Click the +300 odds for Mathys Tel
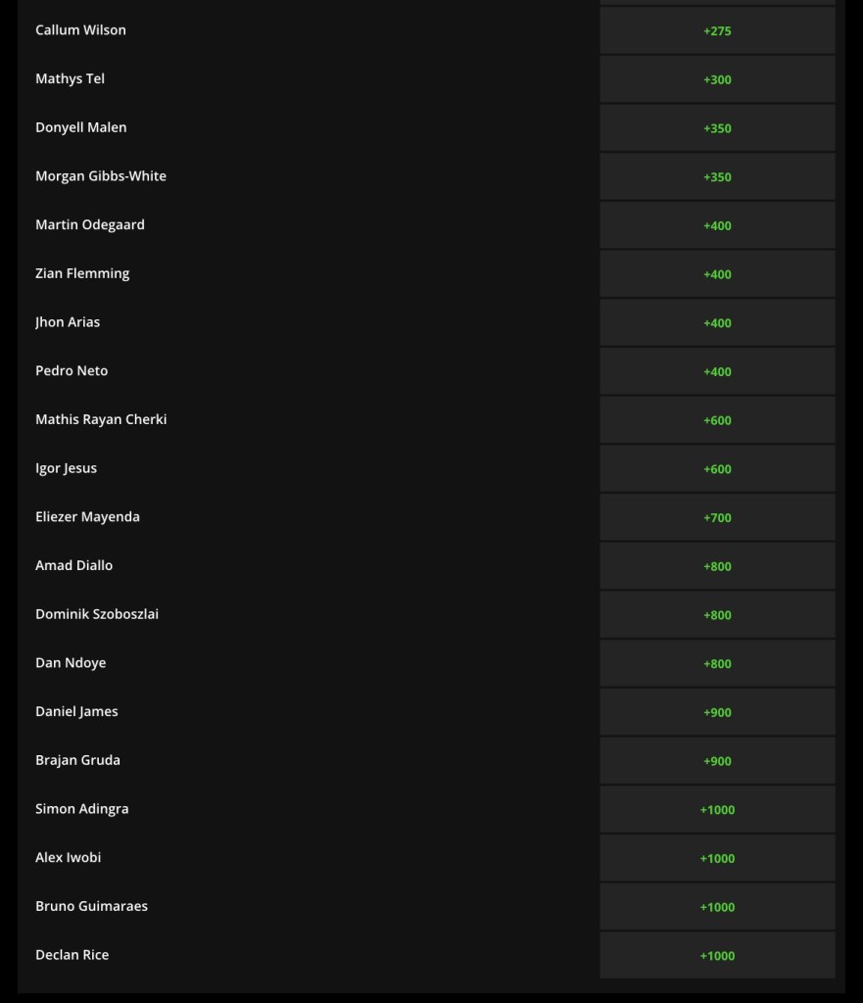This screenshot has width=863, height=1003. (x=717, y=79)
